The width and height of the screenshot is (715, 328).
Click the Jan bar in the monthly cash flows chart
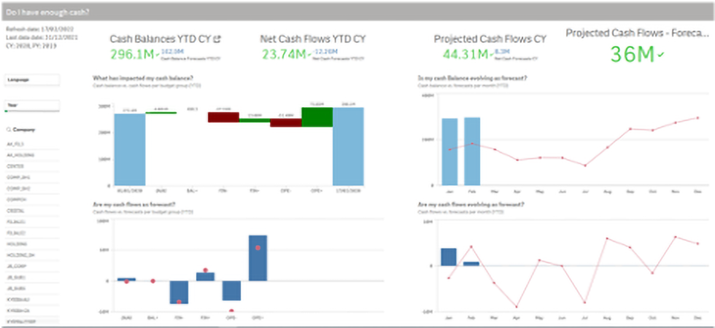point(449,257)
